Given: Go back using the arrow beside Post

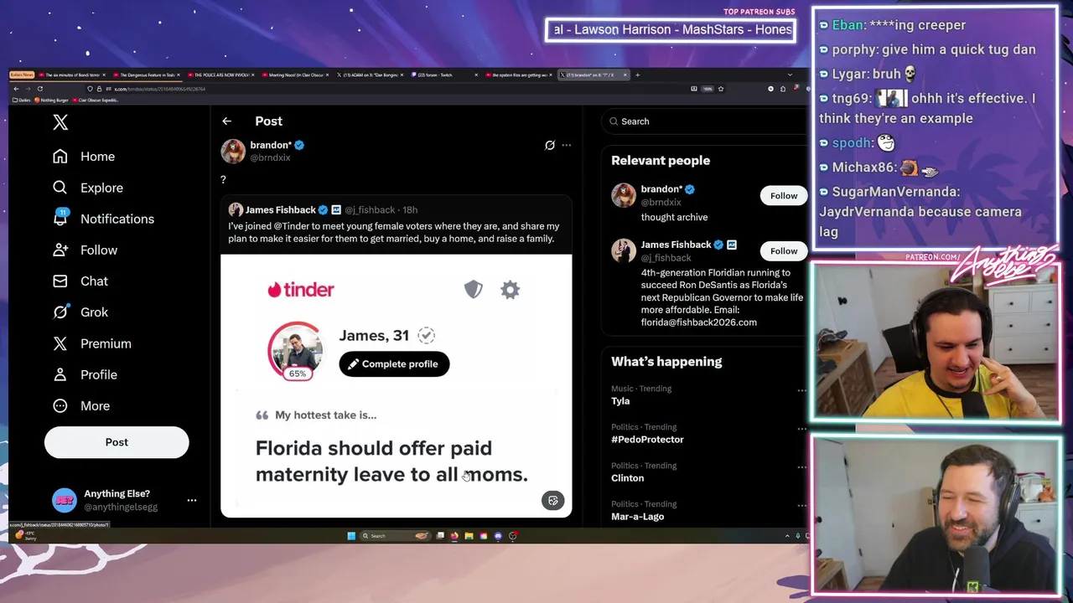Looking at the screenshot, I should click(x=226, y=121).
